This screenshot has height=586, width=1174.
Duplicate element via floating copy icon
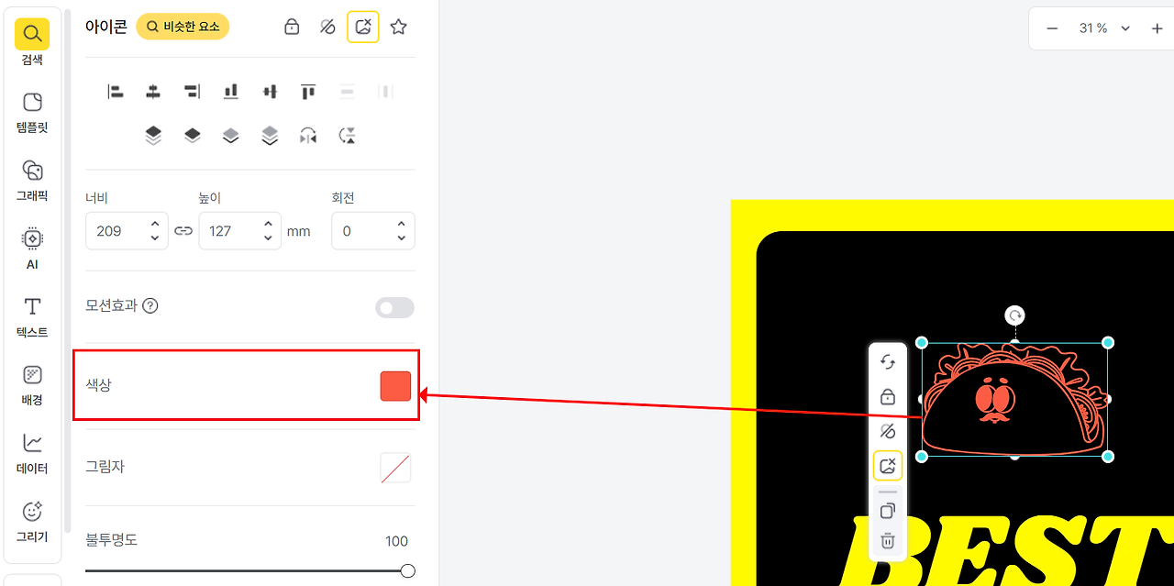[887, 511]
